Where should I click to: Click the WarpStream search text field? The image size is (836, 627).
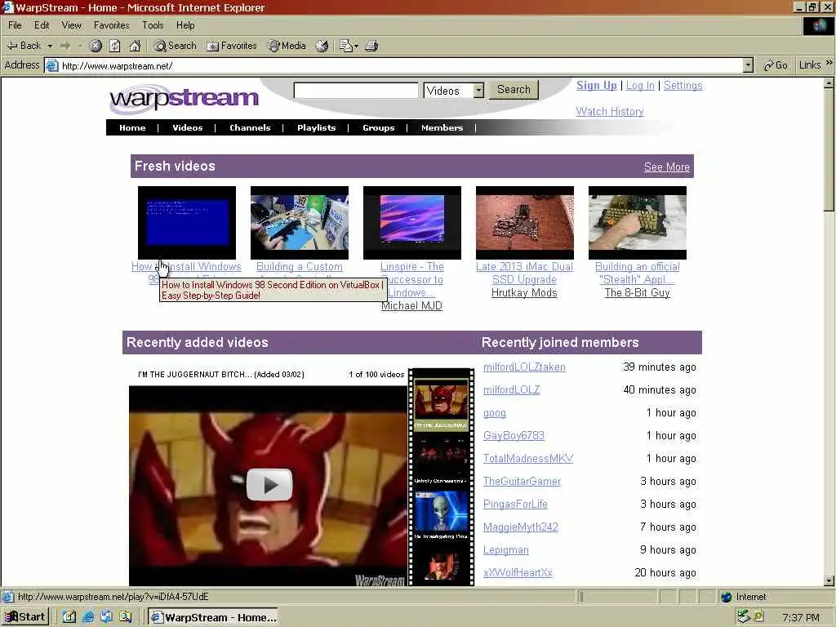click(356, 90)
